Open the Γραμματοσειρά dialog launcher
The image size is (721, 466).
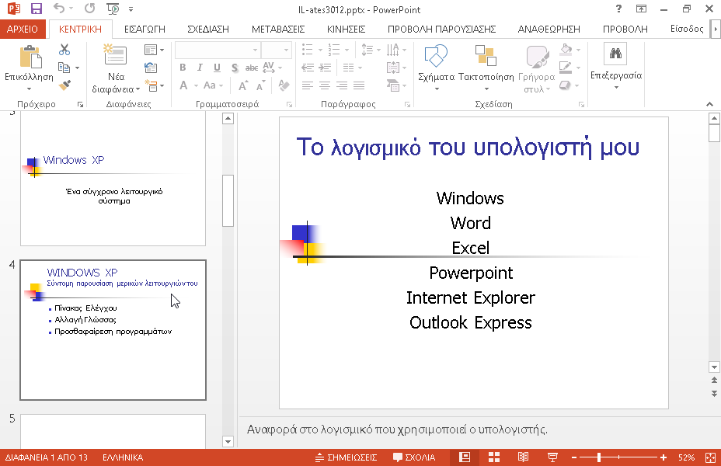coord(289,105)
